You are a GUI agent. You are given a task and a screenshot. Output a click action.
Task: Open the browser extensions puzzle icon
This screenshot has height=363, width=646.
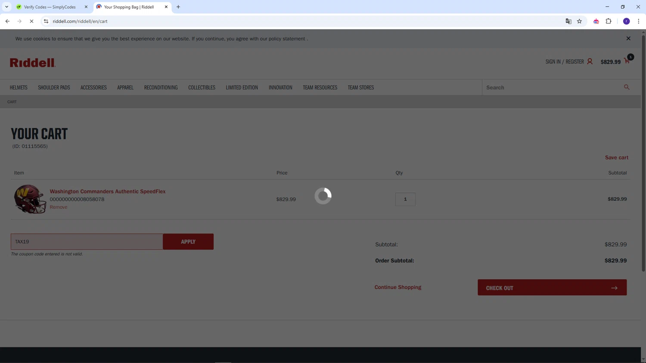point(609,21)
